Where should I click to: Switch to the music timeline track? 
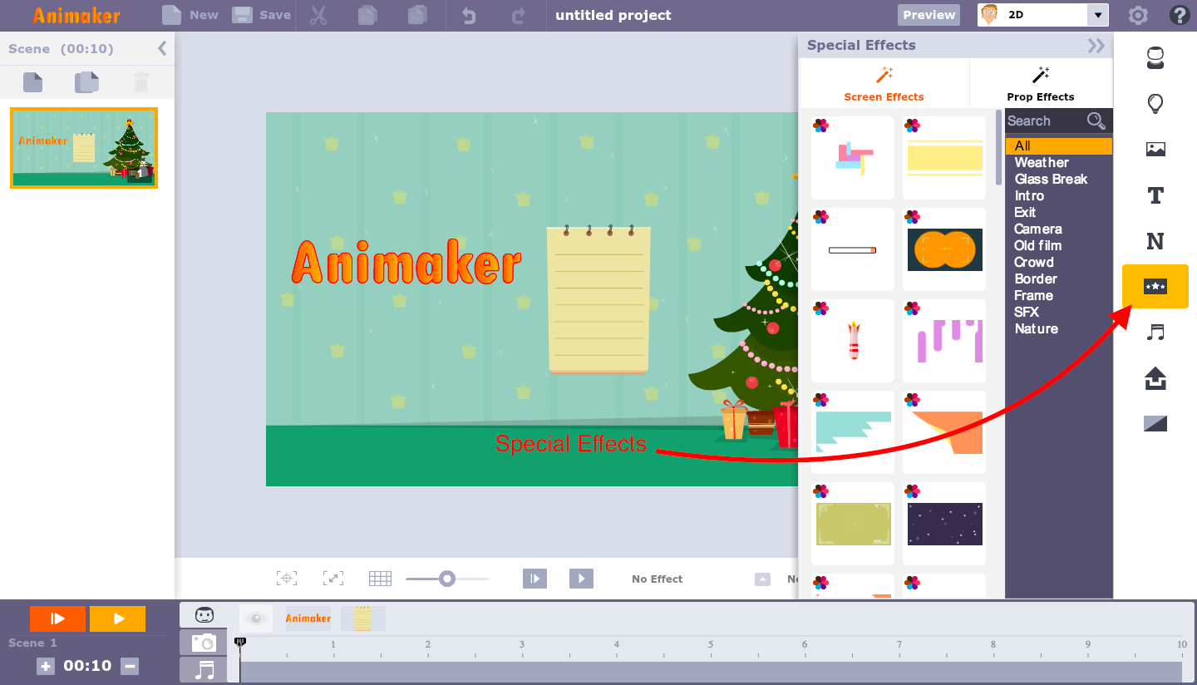204,670
